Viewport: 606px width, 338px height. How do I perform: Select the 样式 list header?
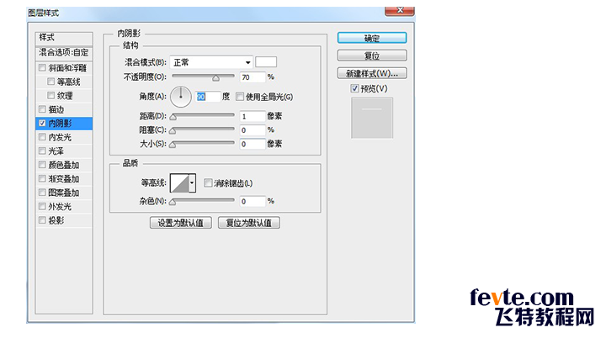64,38
